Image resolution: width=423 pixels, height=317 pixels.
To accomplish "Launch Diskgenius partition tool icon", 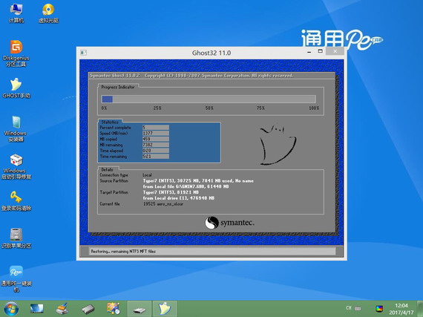I will [x=16, y=53].
